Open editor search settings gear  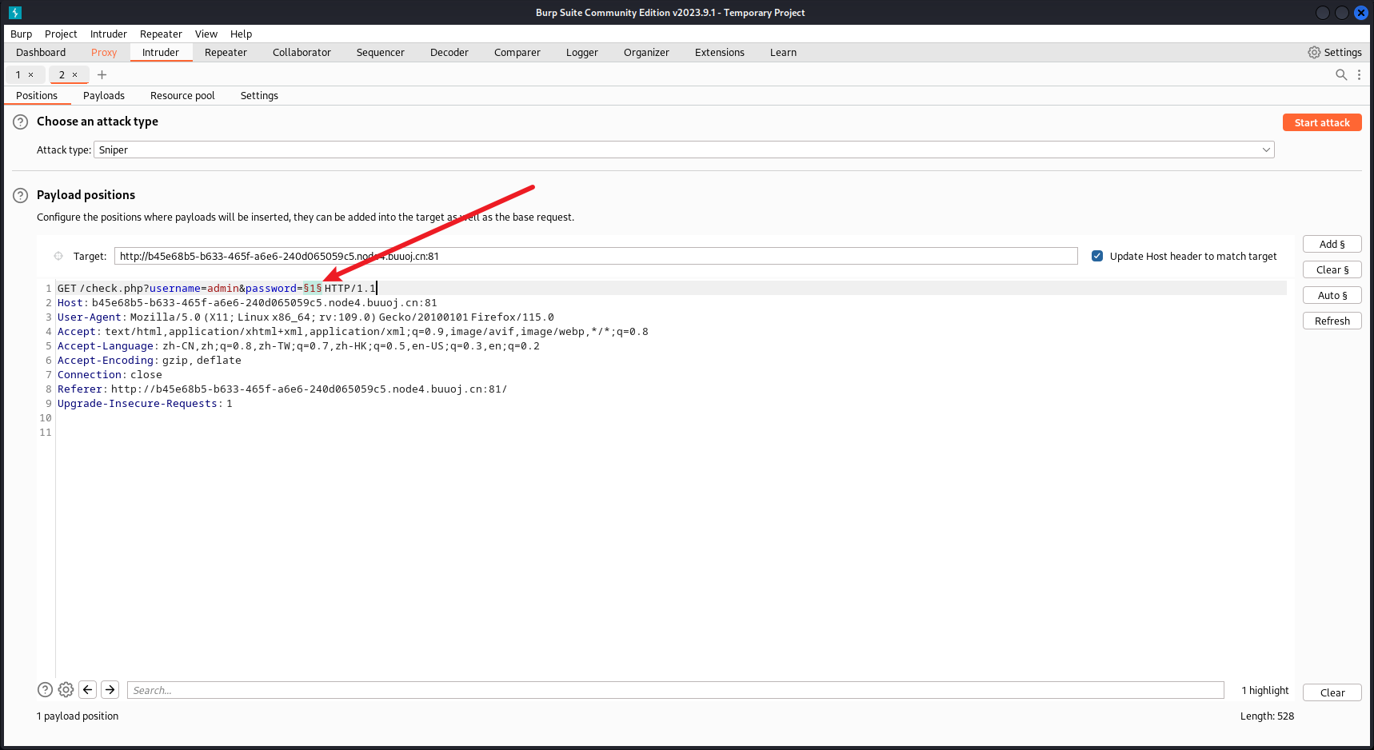pyautogui.click(x=66, y=689)
